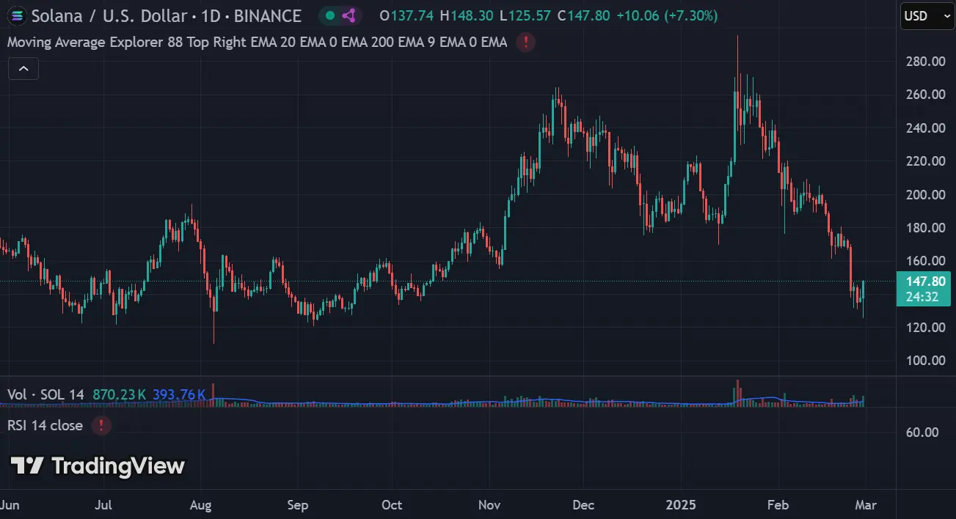This screenshot has height=519, width=956.
Task: Click the green market status dot
Action: click(x=329, y=15)
